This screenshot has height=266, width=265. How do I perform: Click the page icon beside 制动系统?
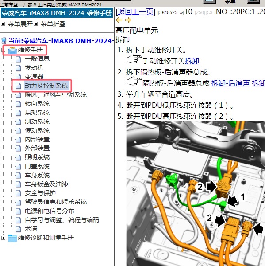pyautogui.click(x=19, y=122)
